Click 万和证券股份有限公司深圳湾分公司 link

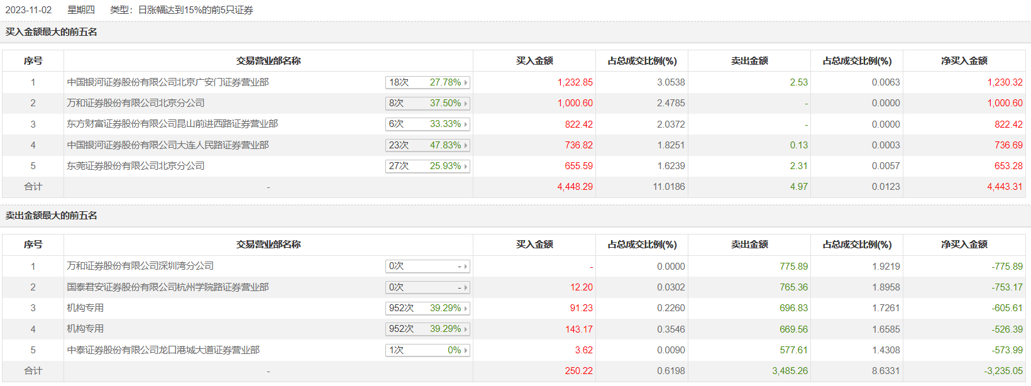pos(140,266)
